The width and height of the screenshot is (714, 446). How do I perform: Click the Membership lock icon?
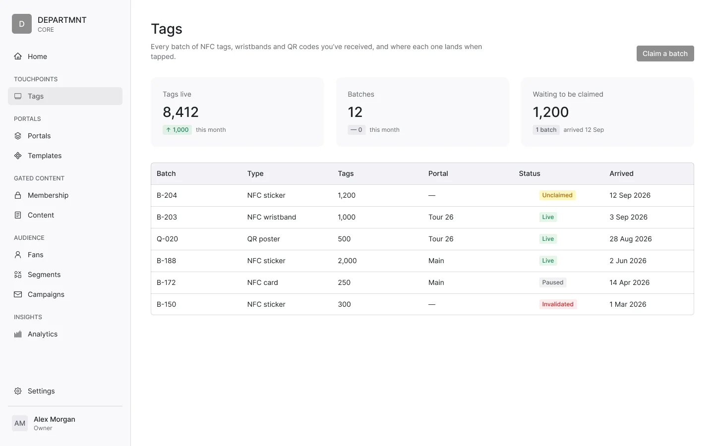point(18,195)
